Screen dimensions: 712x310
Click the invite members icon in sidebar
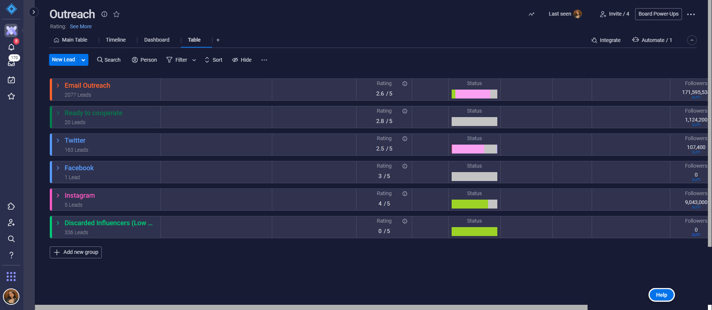11,223
